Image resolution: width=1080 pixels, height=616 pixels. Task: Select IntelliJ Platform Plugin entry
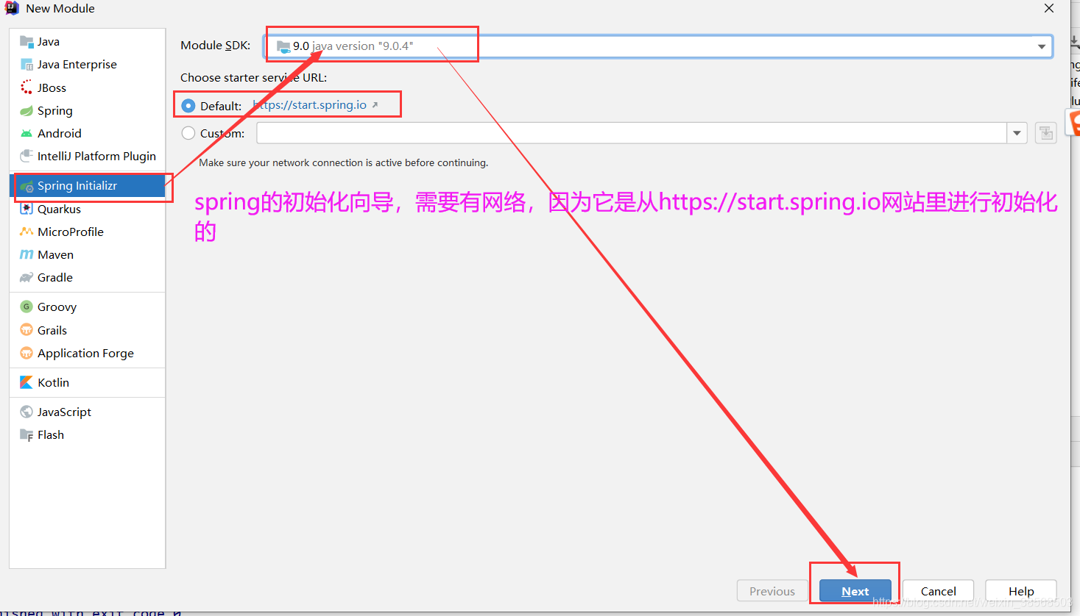[x=88, y=156]
